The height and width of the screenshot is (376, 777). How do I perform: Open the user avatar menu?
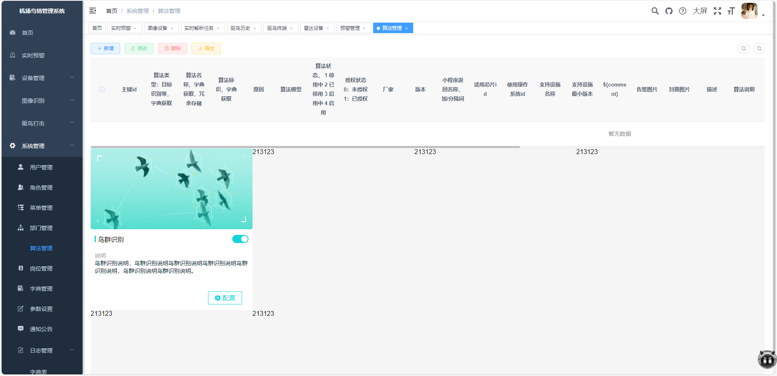point(749,11)
